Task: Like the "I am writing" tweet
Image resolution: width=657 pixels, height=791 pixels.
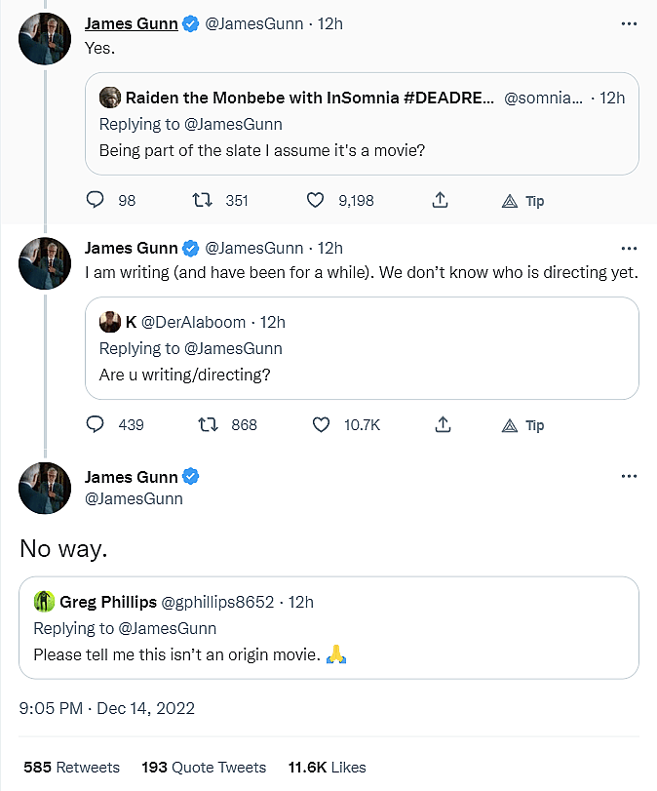Action: click(321, 424)
